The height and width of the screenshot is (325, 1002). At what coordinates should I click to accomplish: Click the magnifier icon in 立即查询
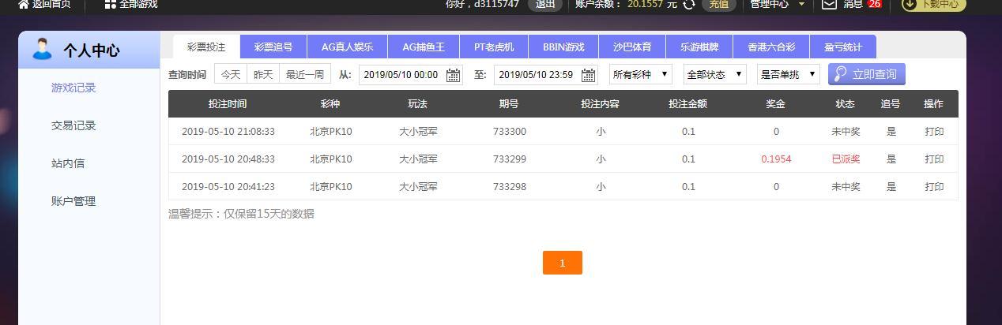tap(839, 74)
